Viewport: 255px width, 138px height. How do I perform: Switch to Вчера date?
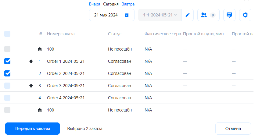coord(95,4)
